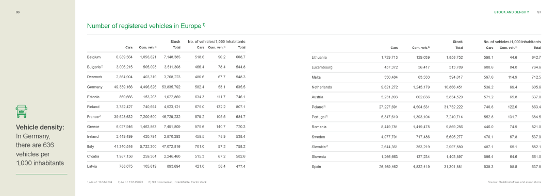This screenshot has height=196, width=557.
Task: Click the green truck icon
Action: [22, 111]
